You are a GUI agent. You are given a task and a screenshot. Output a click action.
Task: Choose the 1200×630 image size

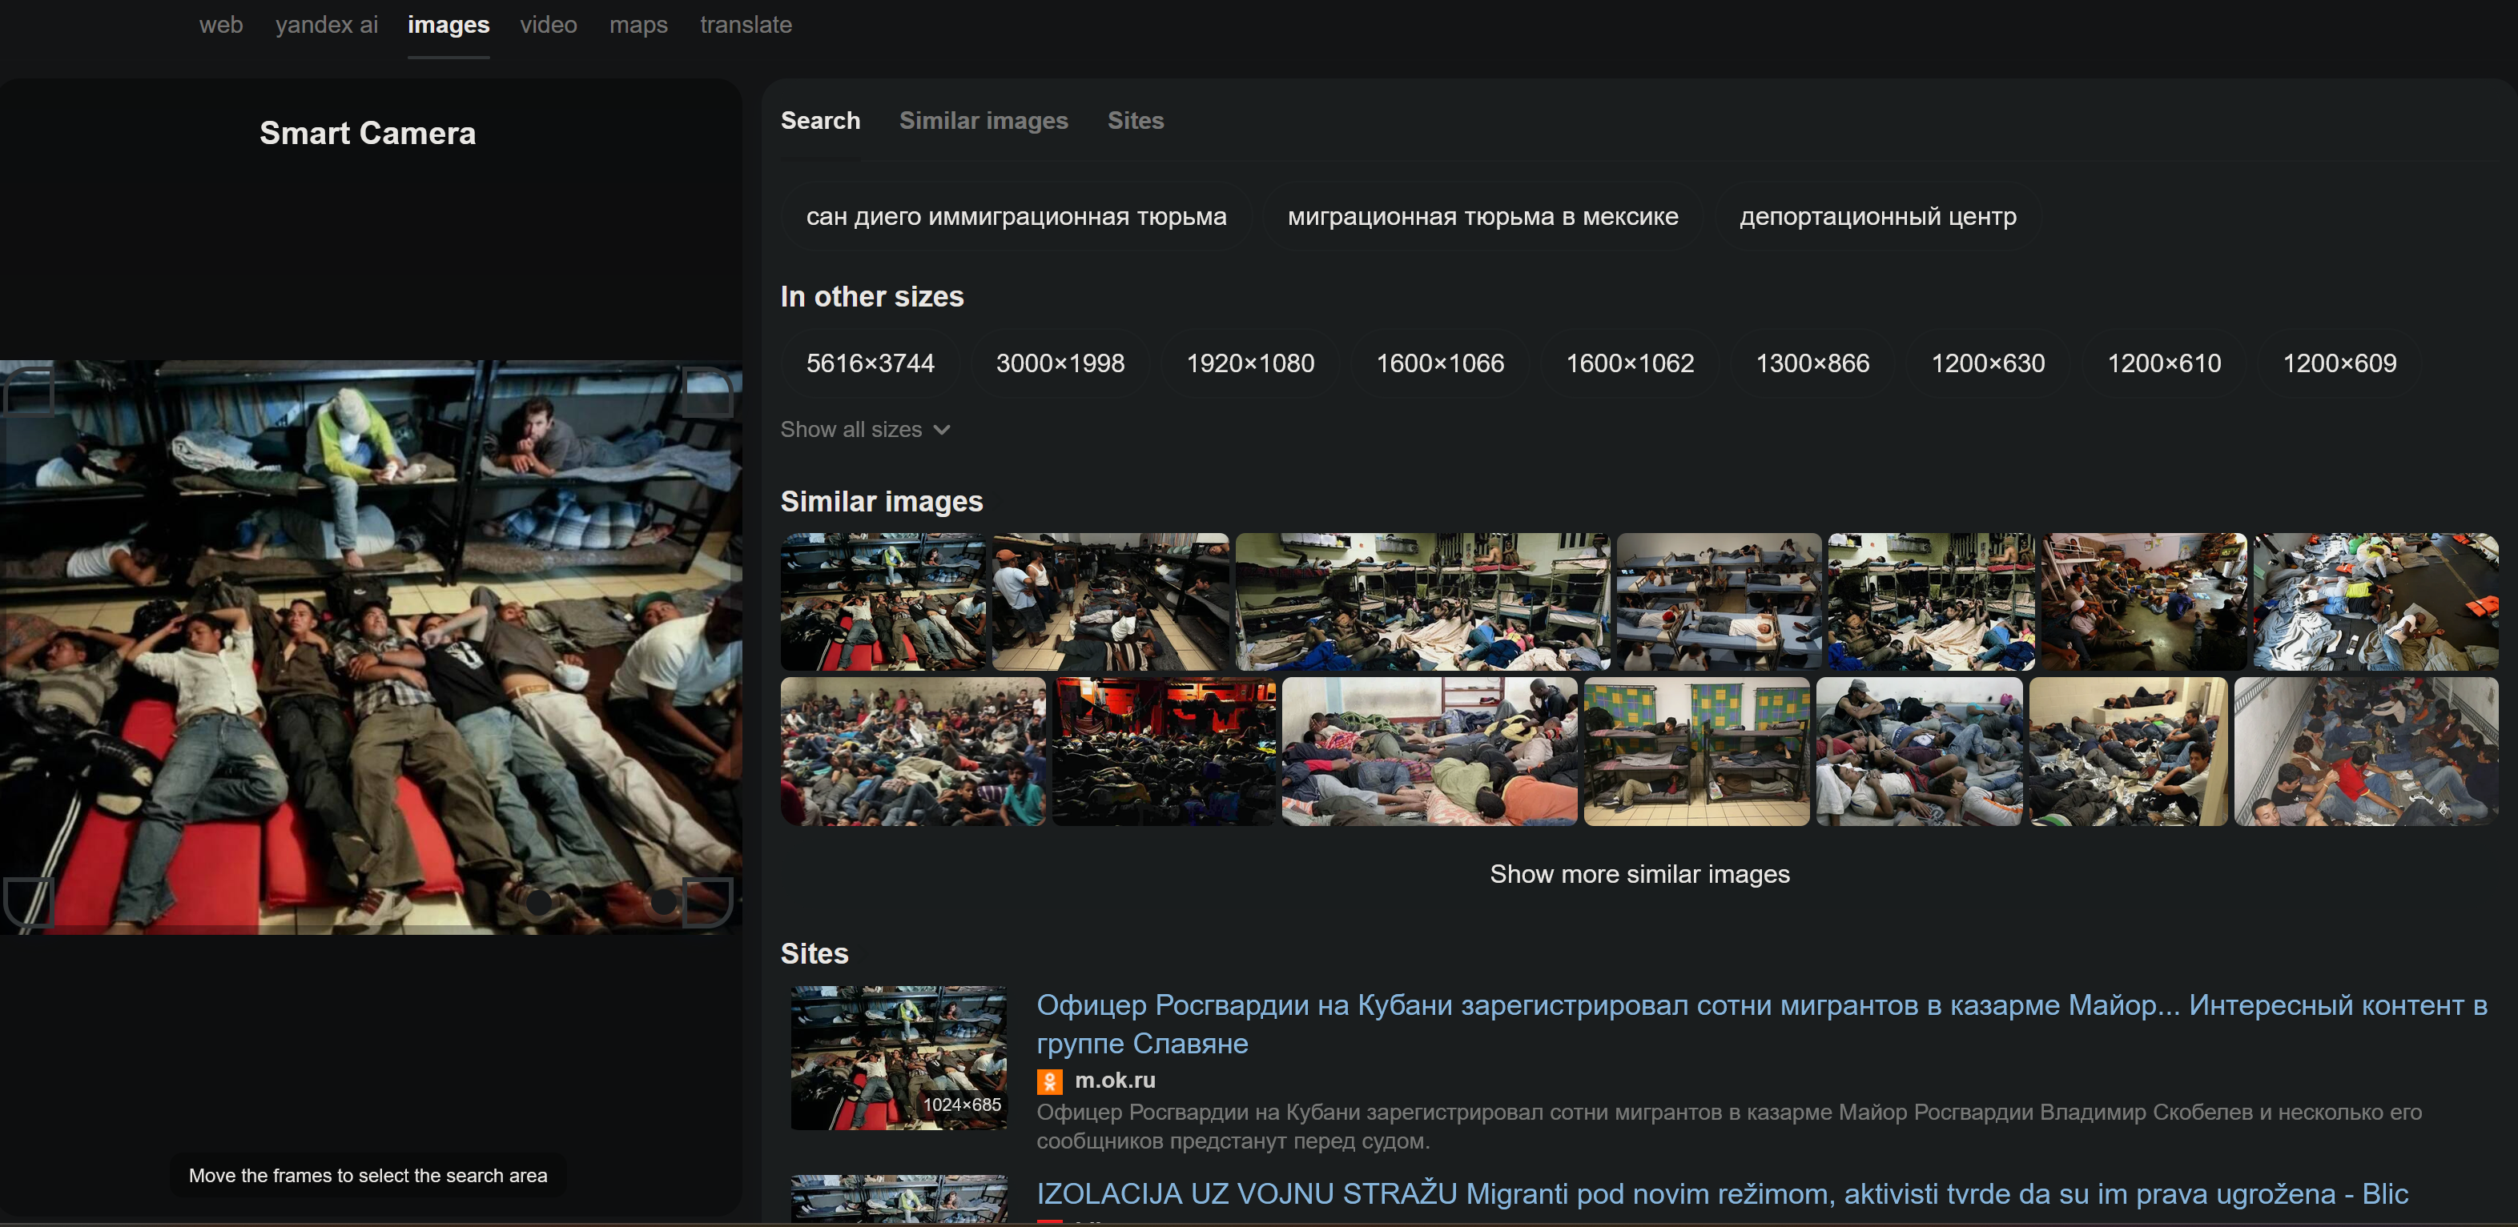click(1987, 363)
